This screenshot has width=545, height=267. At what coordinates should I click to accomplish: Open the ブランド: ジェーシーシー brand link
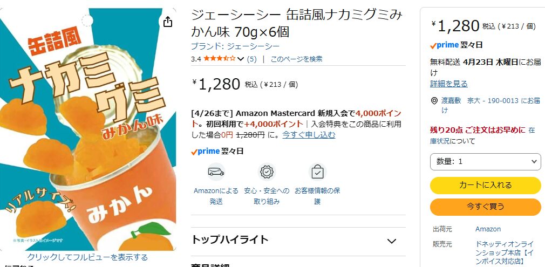coord(235,46)
